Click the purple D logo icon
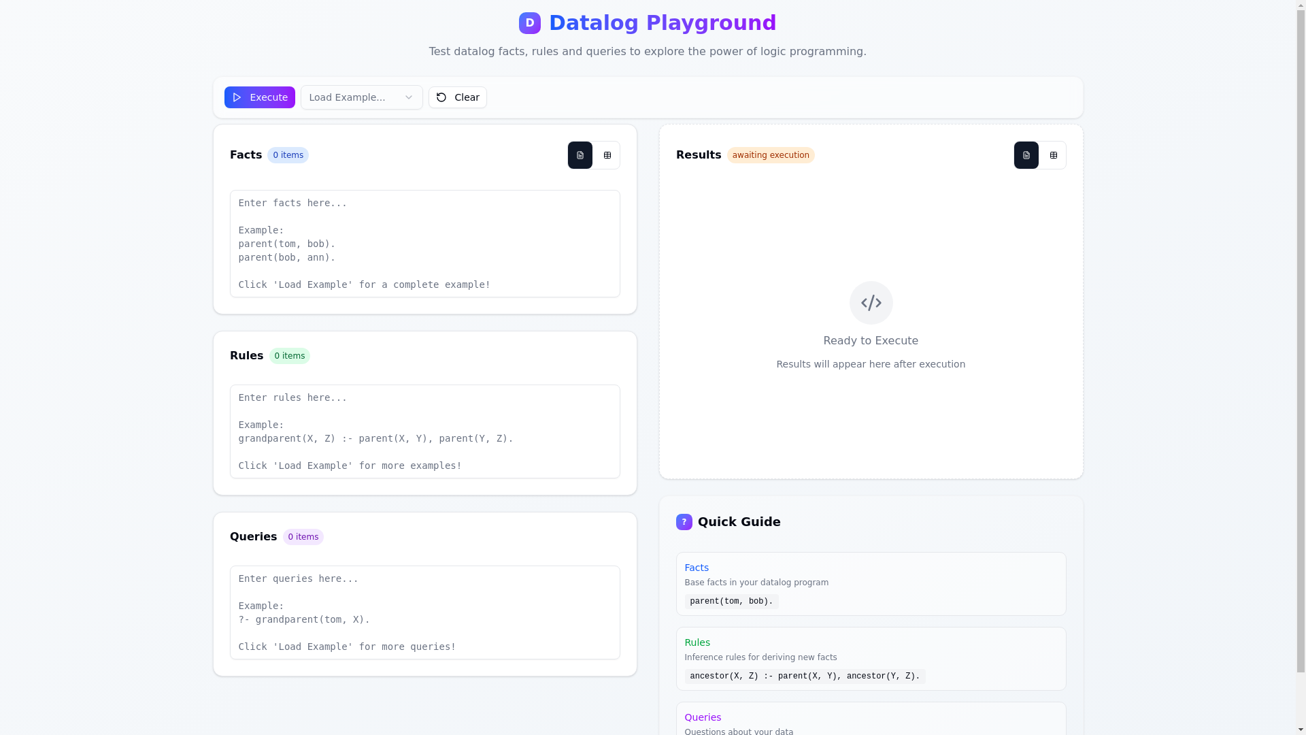The height and width of the screenshot is (735, 1306). point(529,23)
